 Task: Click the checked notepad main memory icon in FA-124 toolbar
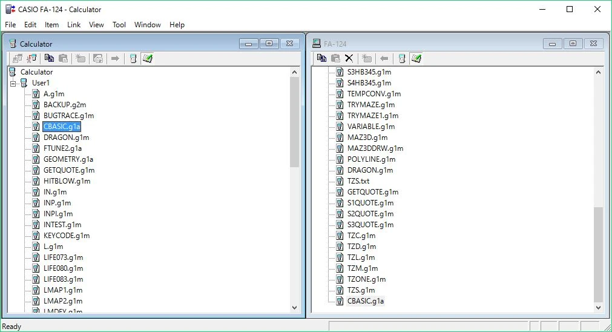(416, 59)
